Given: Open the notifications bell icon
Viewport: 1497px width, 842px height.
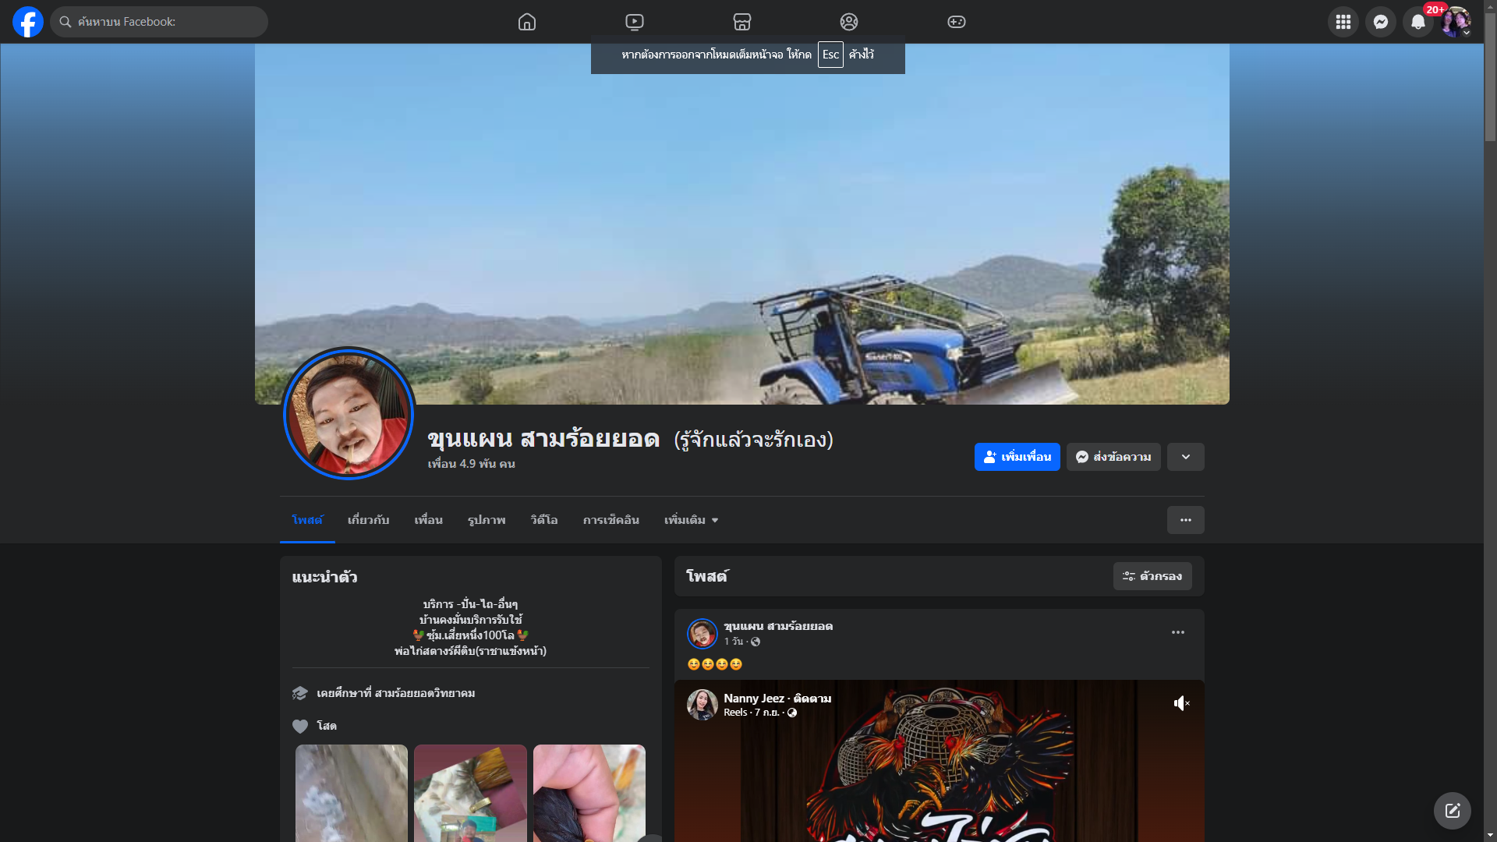Looking at the screenshot, I should point(1418,22).
